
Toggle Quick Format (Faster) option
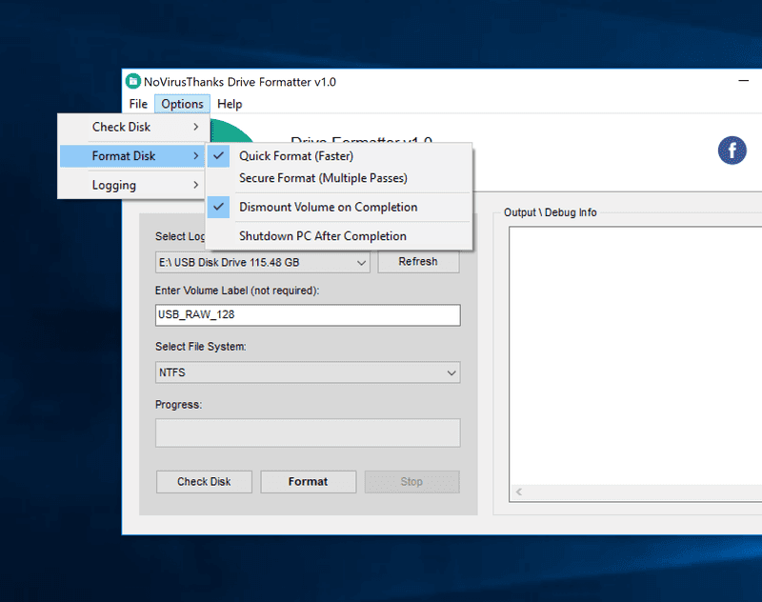tap(295, 156)
